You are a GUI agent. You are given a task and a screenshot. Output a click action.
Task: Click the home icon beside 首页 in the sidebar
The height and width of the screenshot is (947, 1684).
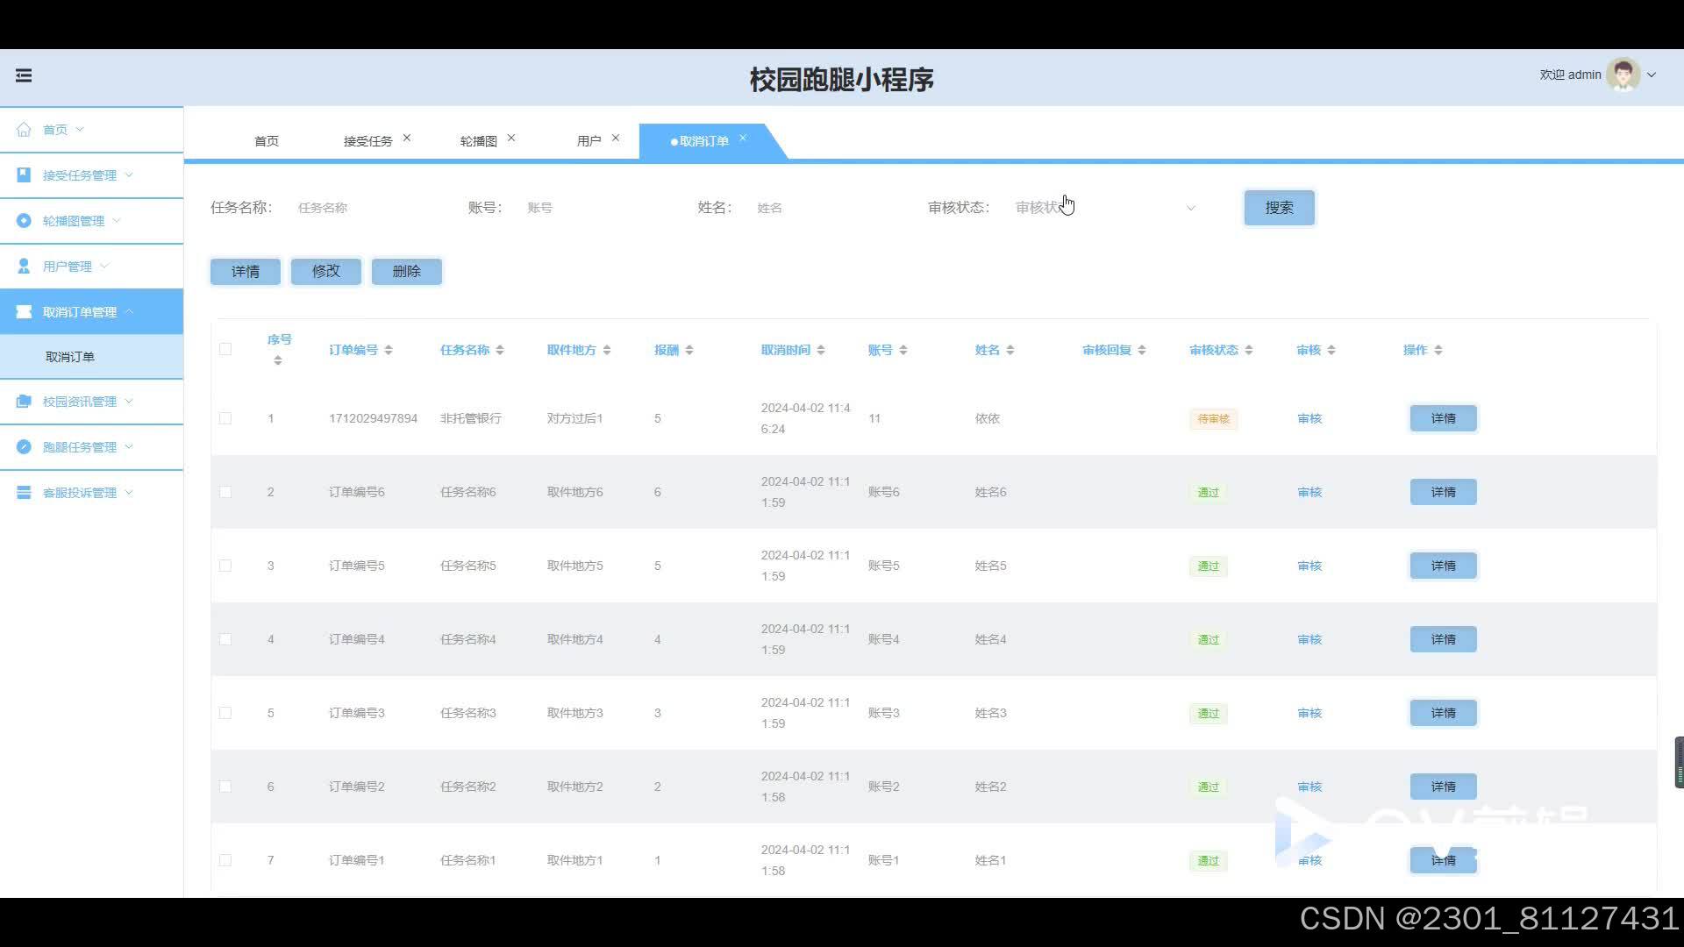point(24,130)
